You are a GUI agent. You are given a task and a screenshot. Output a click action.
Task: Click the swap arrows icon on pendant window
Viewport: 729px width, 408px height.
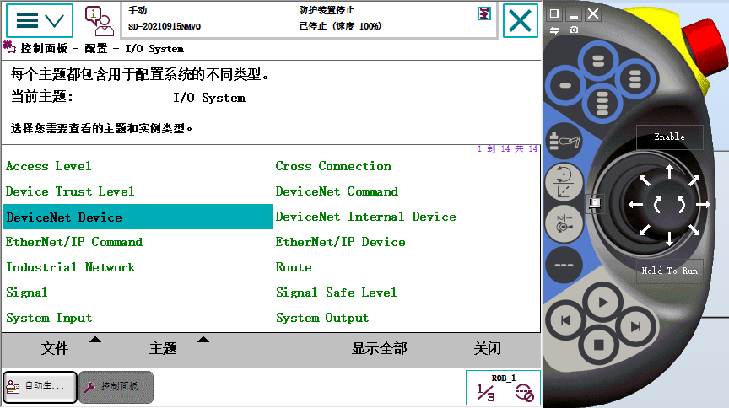pos(554,30)
